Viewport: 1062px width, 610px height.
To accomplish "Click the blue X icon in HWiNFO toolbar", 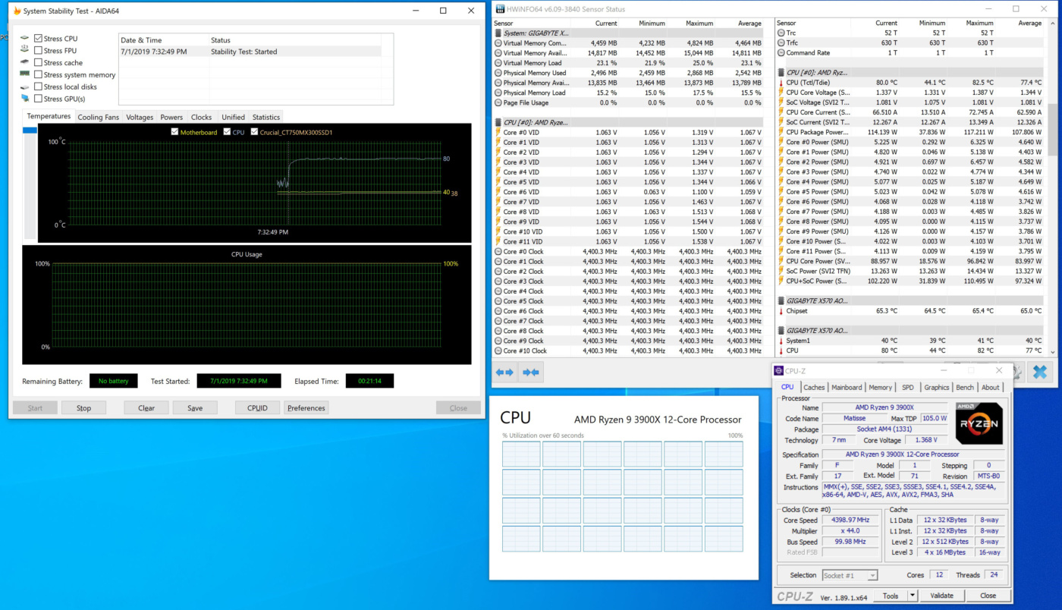I will (1039, 372).
